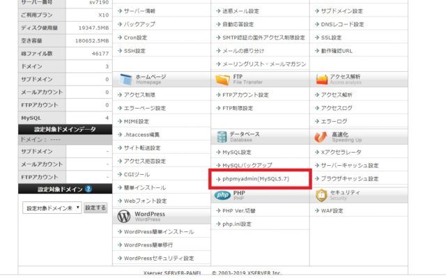This screenshot has width=446, height=278.
Task: Open アクセスログ link
Action: coord(337,108)
